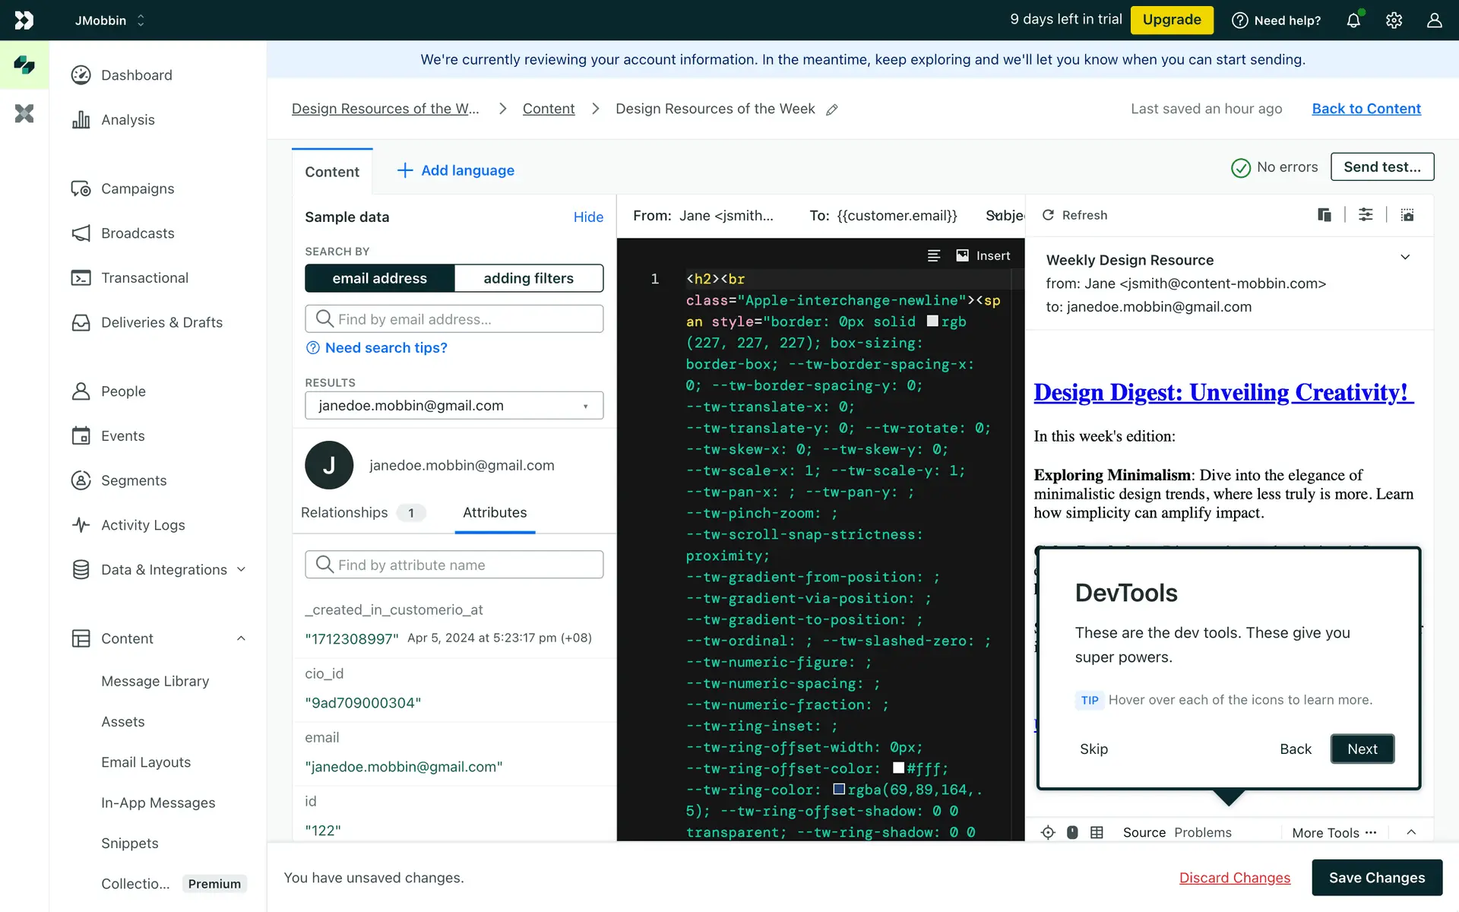Open the janedoe.mobbin@gmail.com results dropdown
The width and height of the screenshot is (1459, 912).
point(454,406)
